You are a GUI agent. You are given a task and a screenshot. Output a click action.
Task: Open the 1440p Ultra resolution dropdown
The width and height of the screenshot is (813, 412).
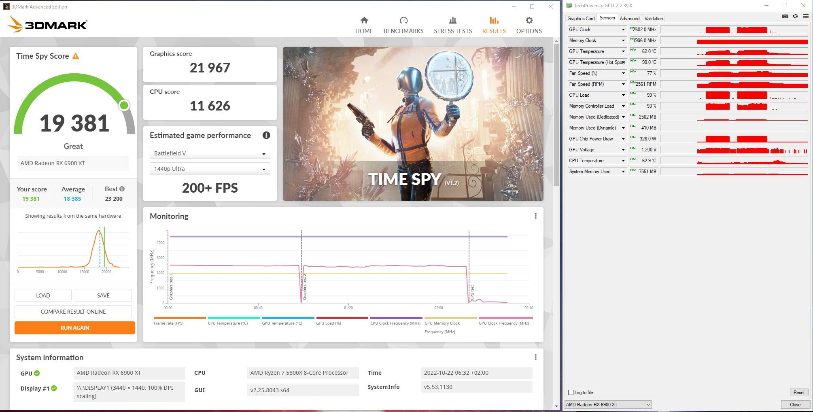[210, 169]
